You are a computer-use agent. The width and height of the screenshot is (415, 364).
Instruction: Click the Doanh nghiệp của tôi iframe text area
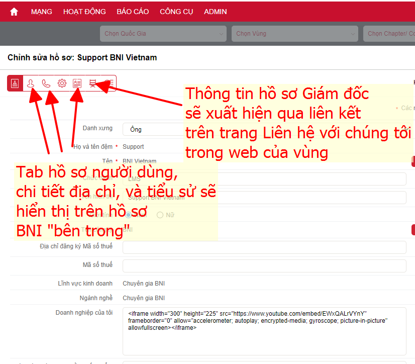coord(264,331)
